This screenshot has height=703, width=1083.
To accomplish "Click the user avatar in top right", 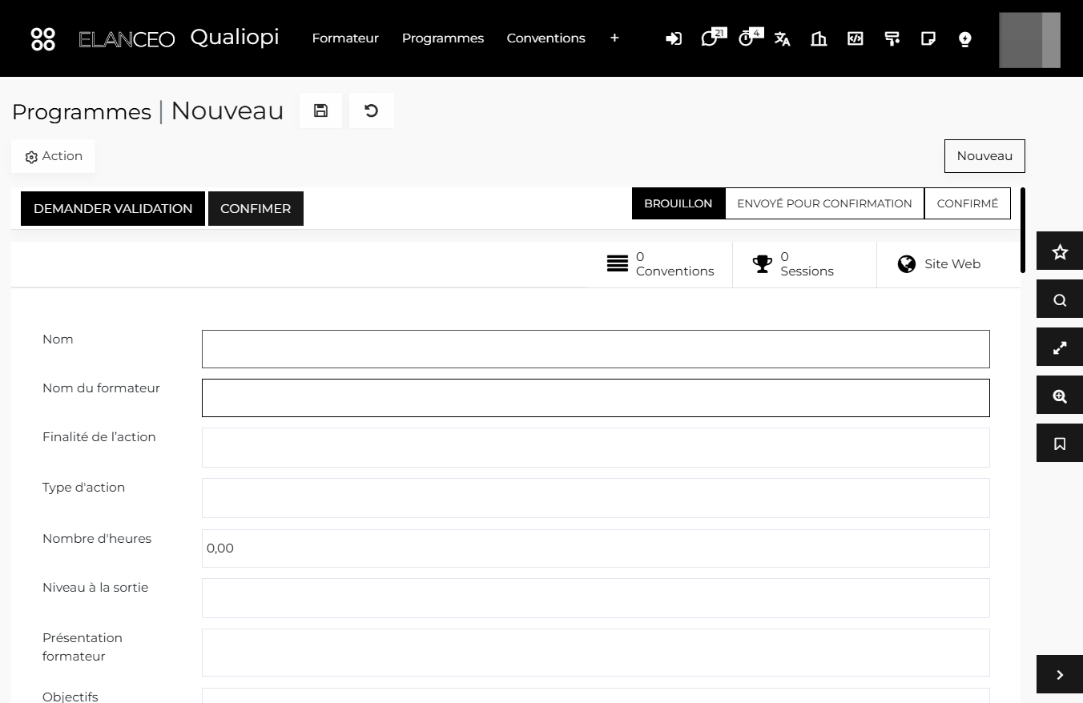I will pos(1030,40).
